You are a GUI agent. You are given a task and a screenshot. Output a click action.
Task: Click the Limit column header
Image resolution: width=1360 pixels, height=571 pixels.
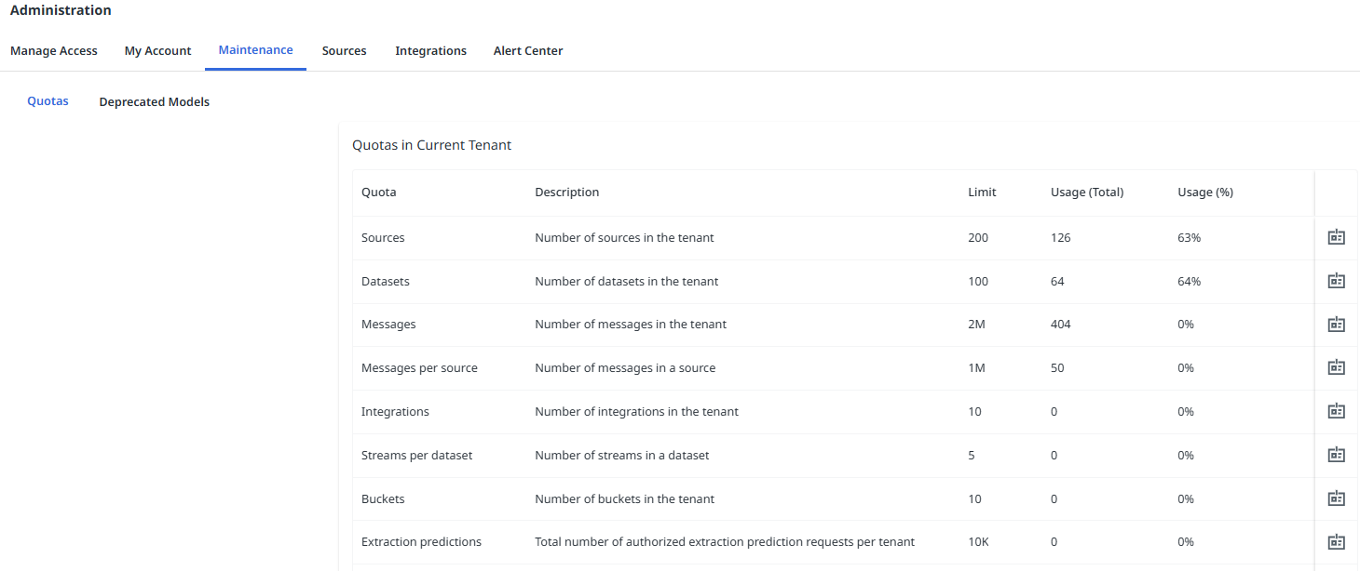982,193
